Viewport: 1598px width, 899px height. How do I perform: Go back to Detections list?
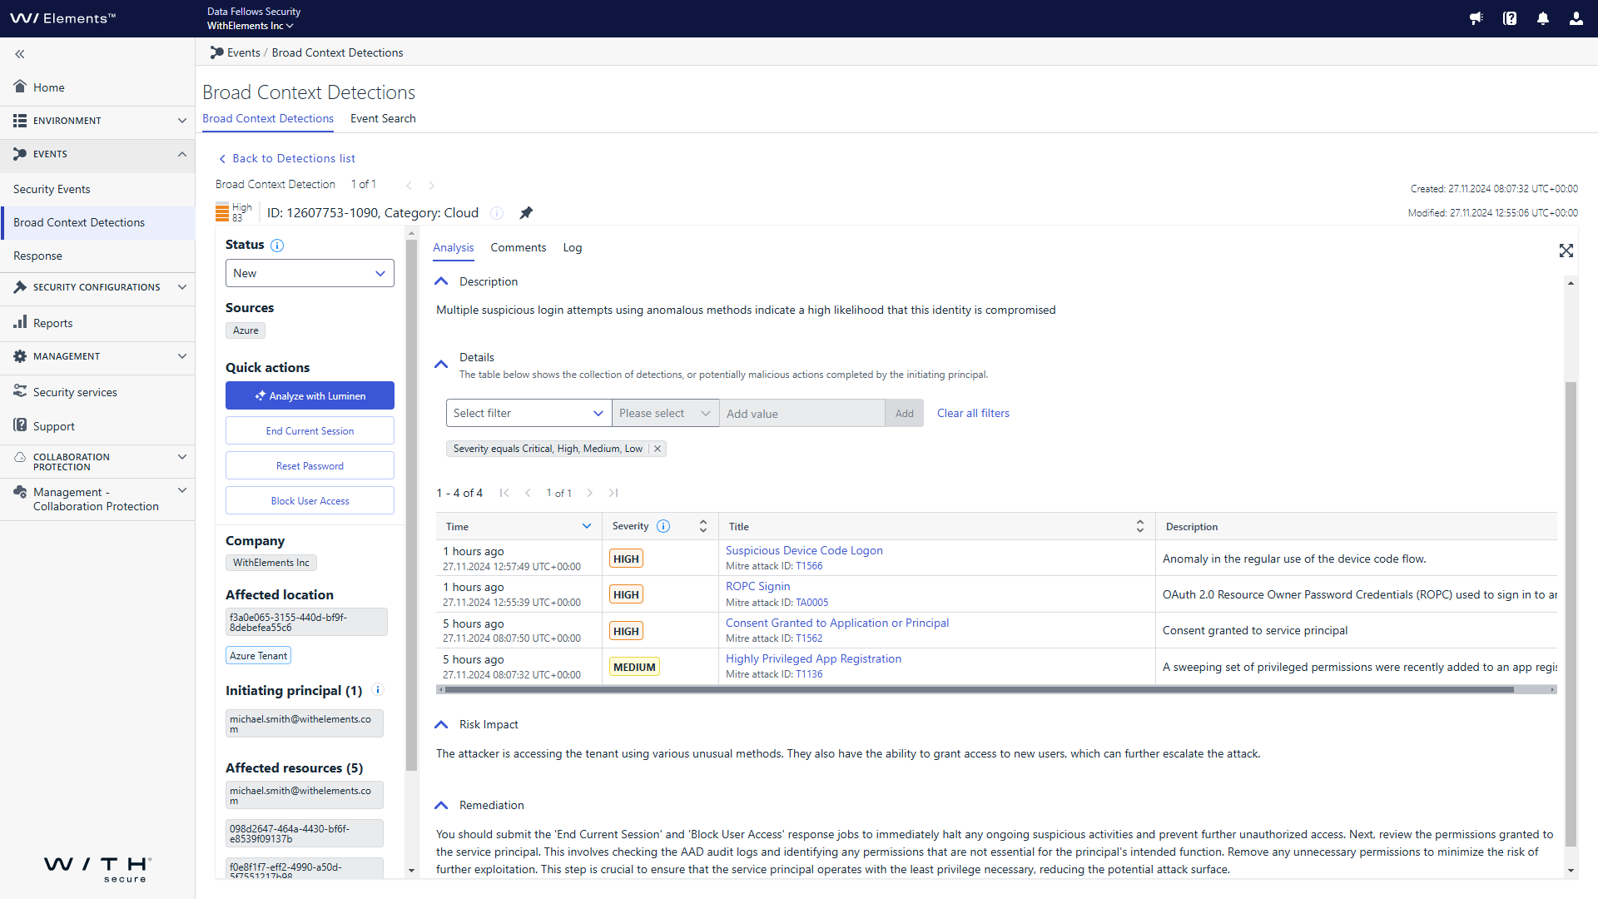[x=286, y=158]
